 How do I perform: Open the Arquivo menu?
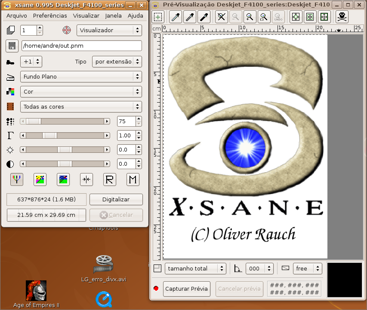[17, 16]
